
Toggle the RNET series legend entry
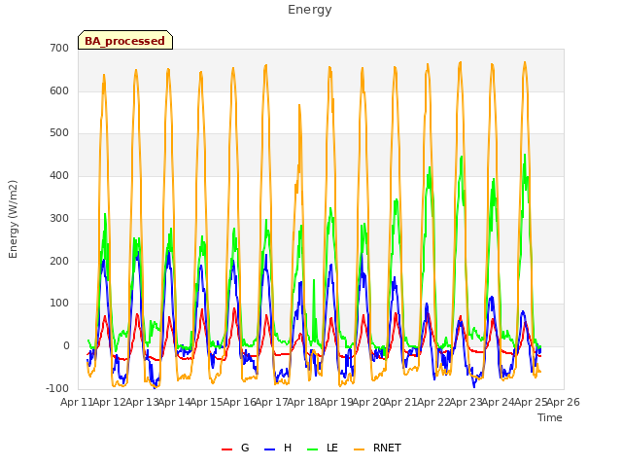(x=377, y=448)
